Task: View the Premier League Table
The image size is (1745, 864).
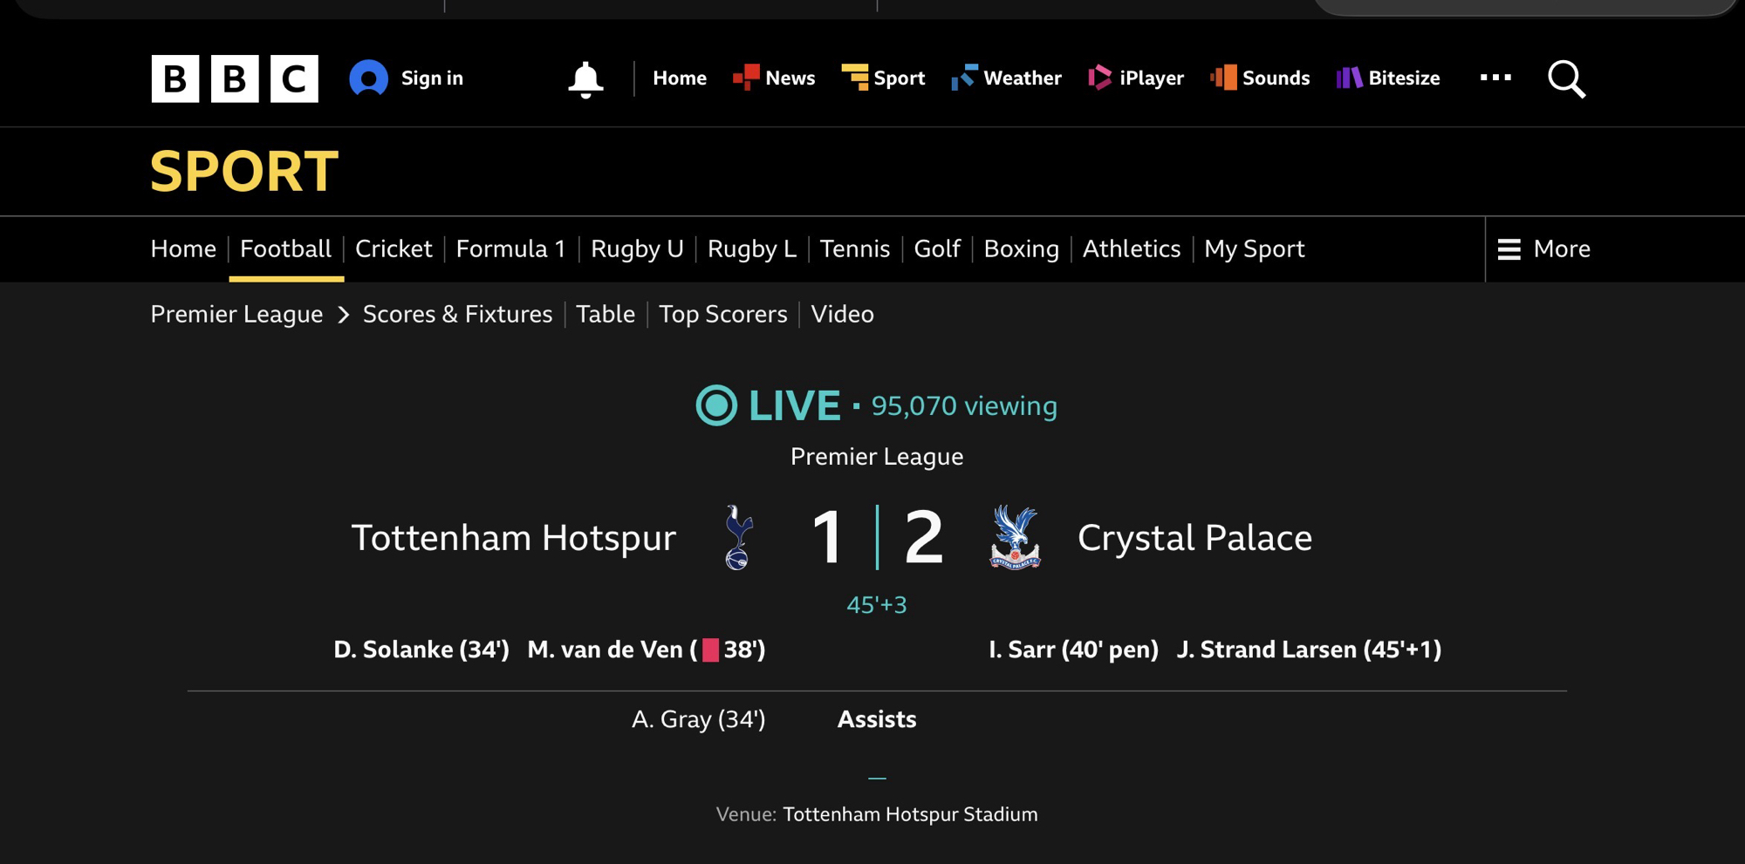Action: pos(606,314)
